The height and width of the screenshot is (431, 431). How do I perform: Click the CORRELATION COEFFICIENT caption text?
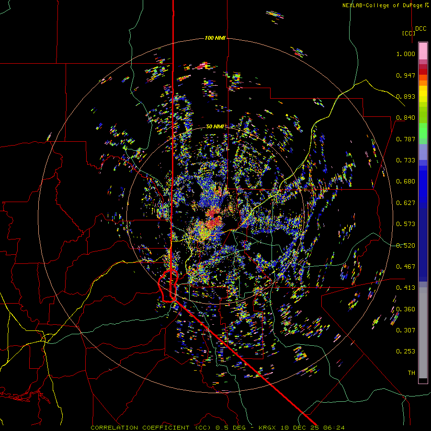click(140, 428)
